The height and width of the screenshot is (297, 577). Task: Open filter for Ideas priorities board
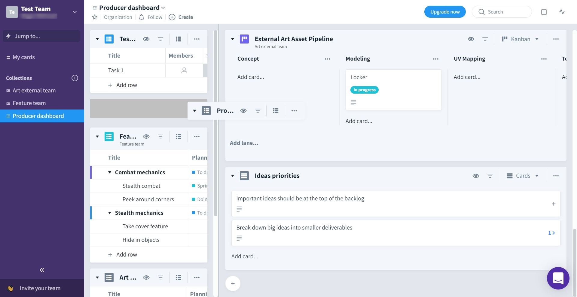click(490, 176)
